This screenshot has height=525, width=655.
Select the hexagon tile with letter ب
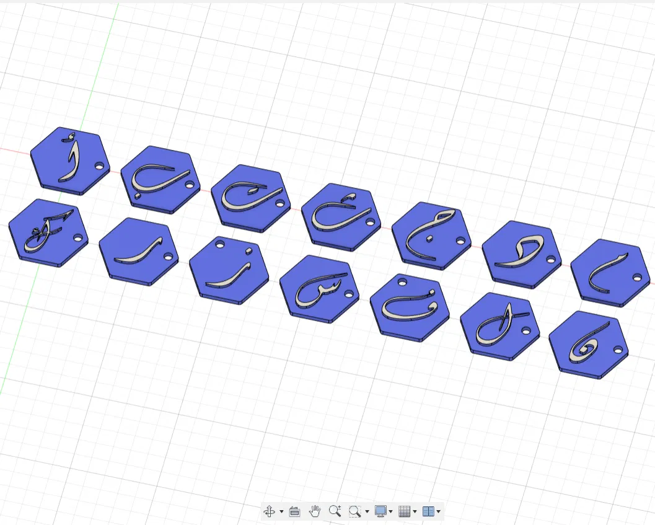[x=161, y=179]
